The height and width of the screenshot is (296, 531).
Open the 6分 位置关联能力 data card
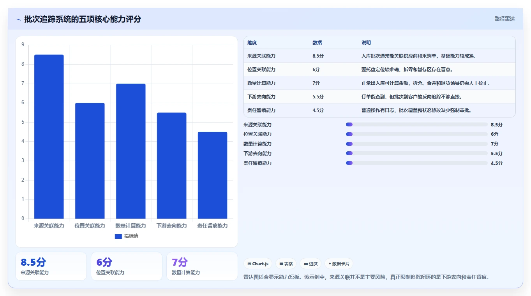(x=127, y=266)
